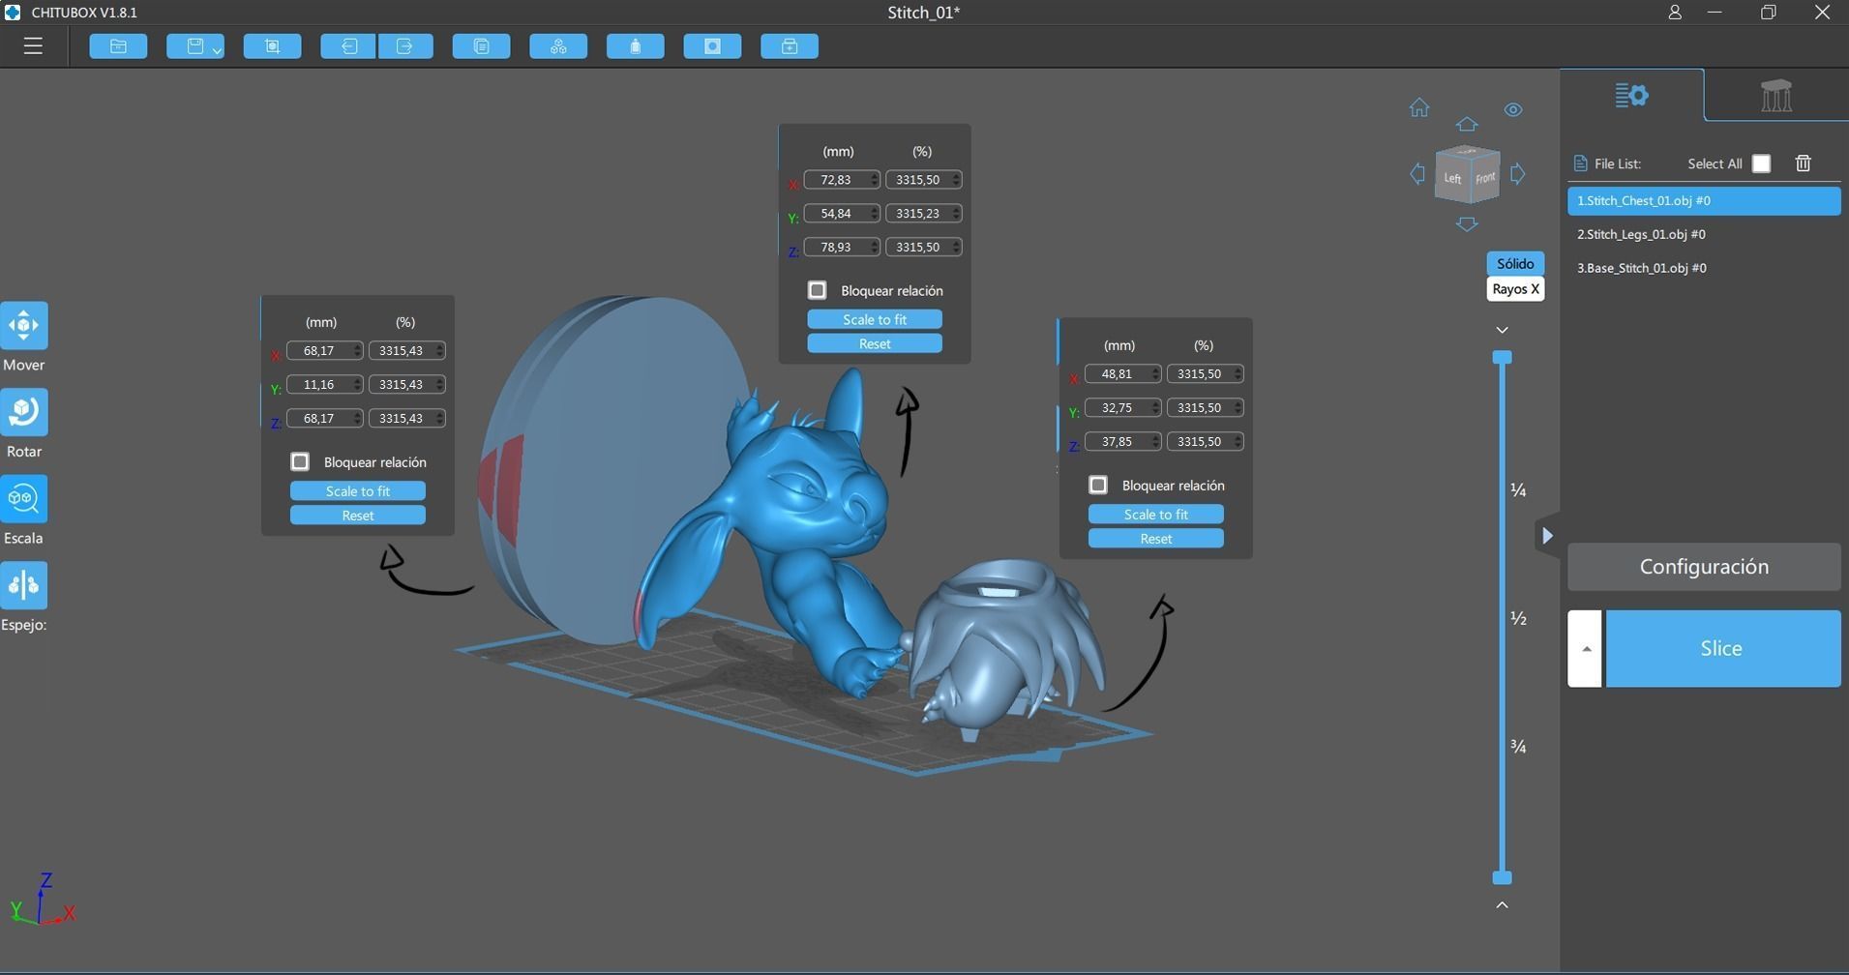This screenshot has width=1849, height=975.
Task: Click the Left face of view cube
Action: point(1451,178)
